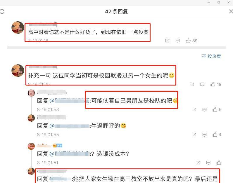Click the @mention link in the 牛逼呼呼的 reply
Screen dimensions: 233x183
70,126
